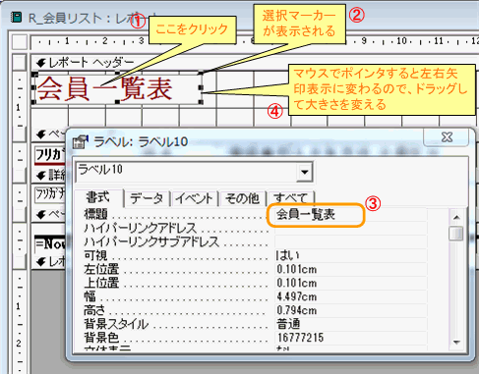Open the イベント tab

[x=194, y=198]
